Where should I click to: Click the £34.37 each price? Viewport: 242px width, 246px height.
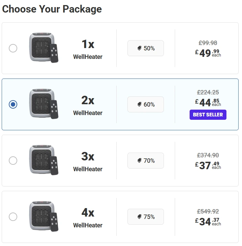click(x=208, y=222)
